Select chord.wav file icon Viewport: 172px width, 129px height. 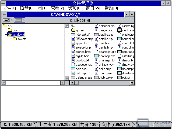click(96, 73)
